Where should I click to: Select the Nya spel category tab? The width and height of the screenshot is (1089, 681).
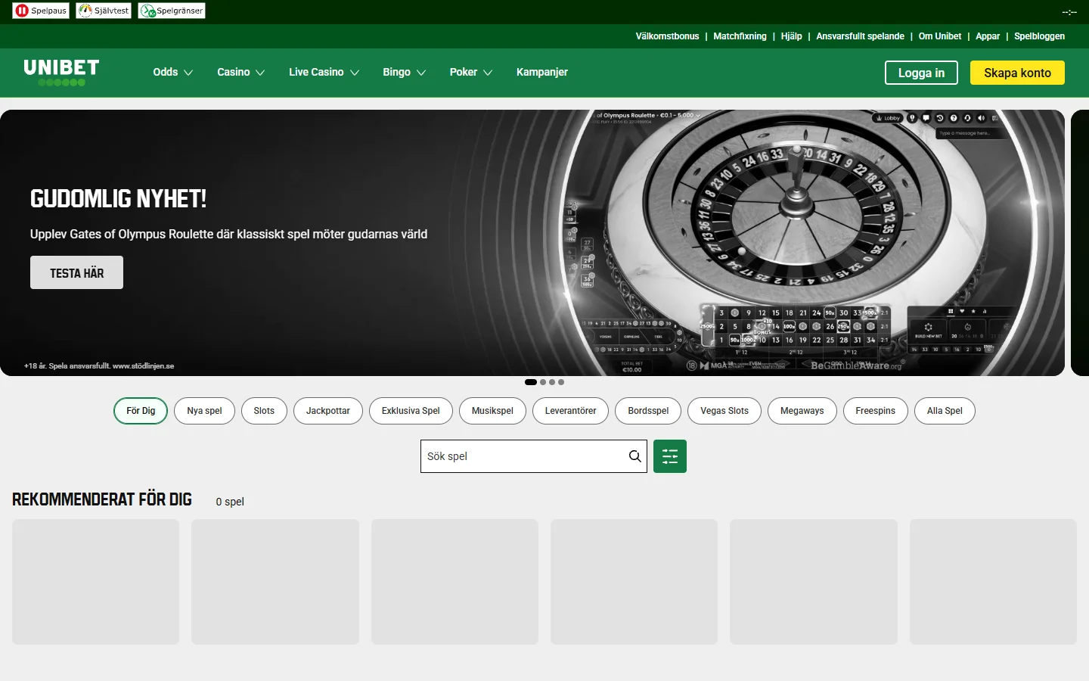click(x=204, y=411)
